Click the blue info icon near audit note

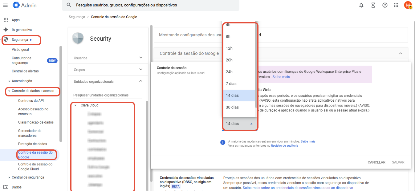pos(223,142)
